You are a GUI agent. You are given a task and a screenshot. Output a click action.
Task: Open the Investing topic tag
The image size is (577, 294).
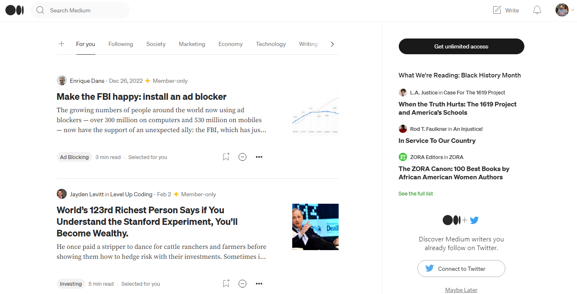[x=71, y=284]
